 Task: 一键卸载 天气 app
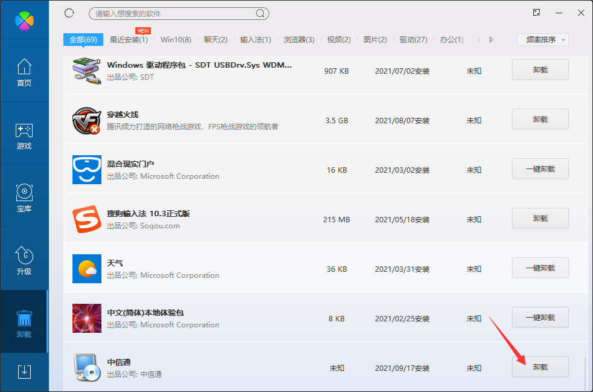[540, 268]
